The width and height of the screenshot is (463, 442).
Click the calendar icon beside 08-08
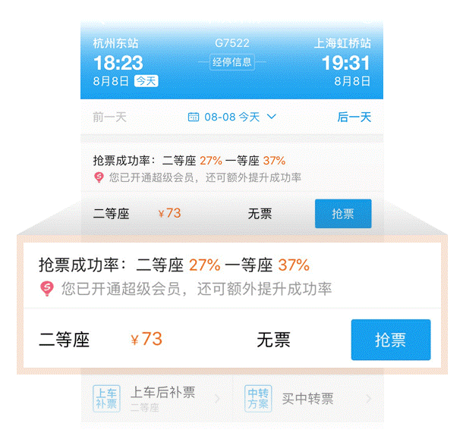pos(194,117)
